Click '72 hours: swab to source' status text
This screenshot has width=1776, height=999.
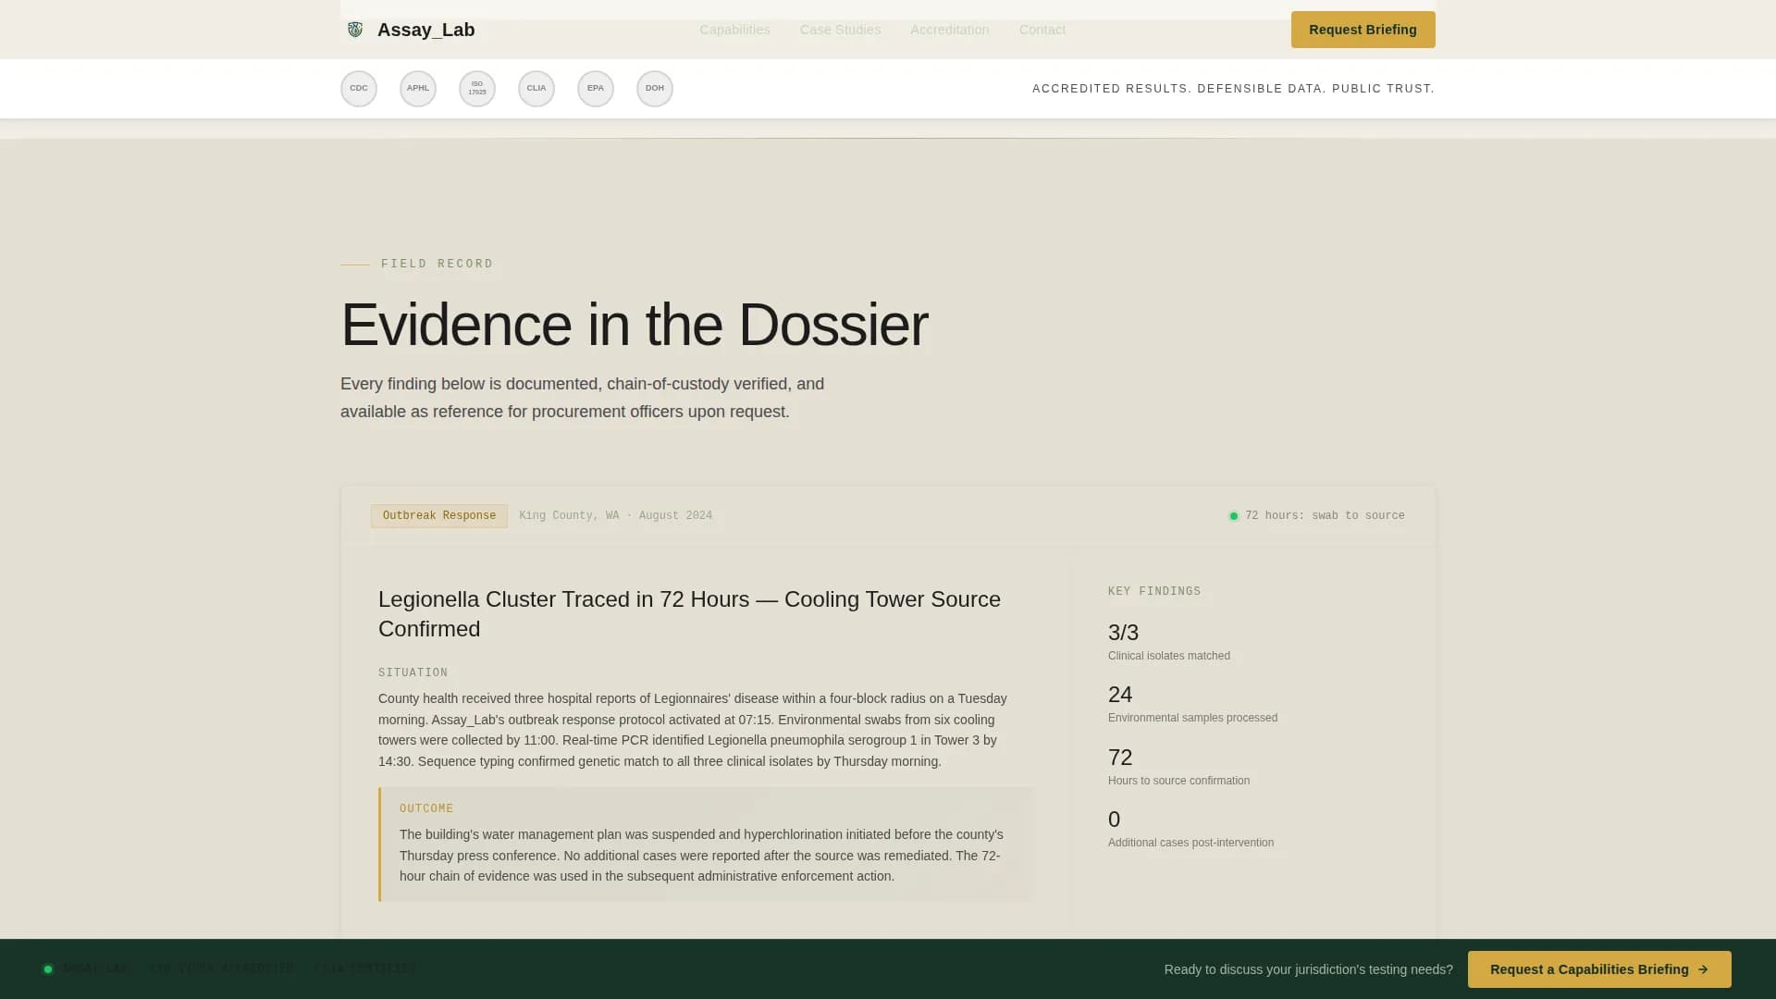(x=1325, y=516)
